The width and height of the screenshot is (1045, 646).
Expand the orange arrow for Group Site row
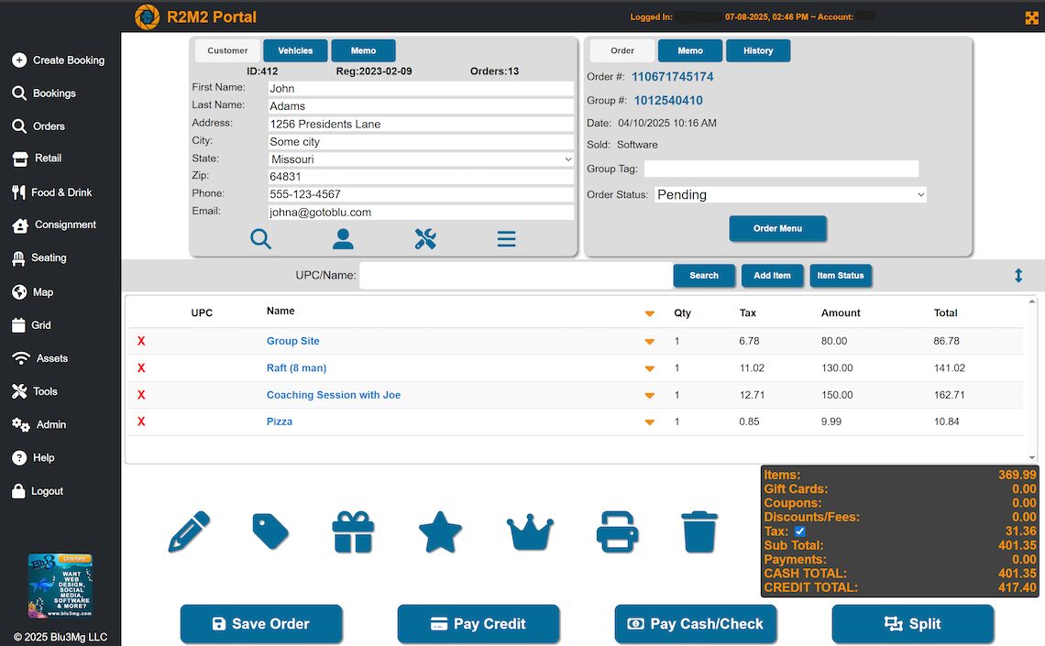[649, 342]
